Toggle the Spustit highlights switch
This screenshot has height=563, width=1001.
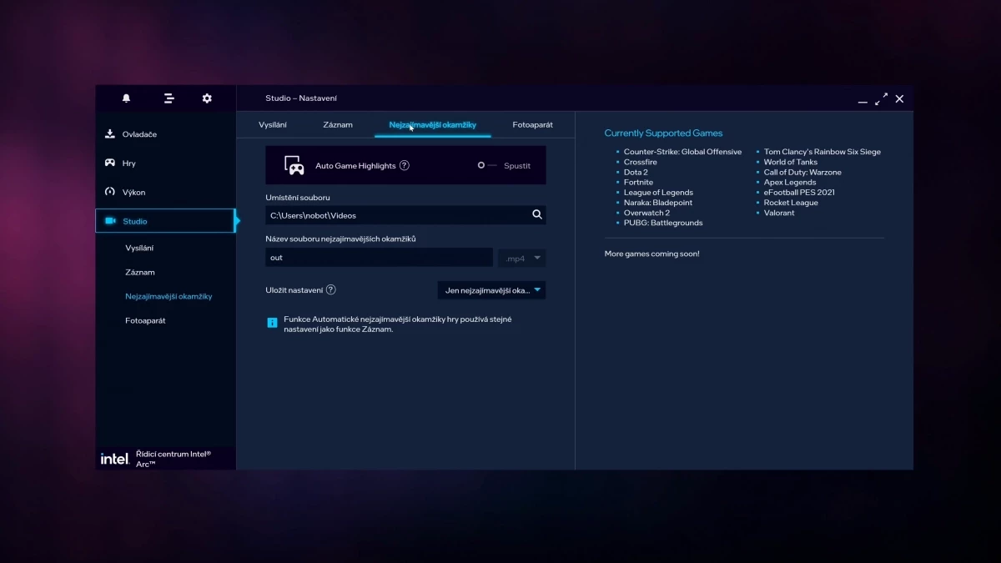487,165
